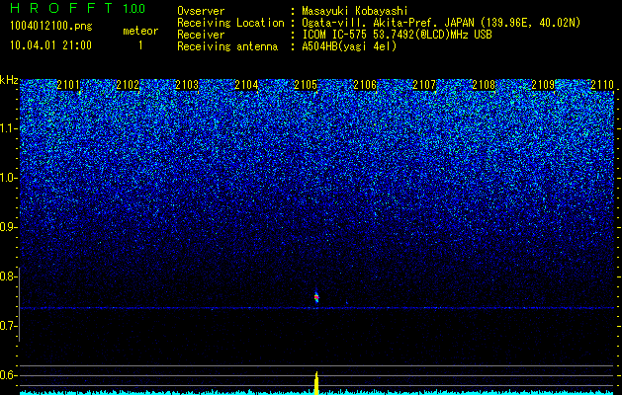Click the 2101 time marker

point(68,85)
